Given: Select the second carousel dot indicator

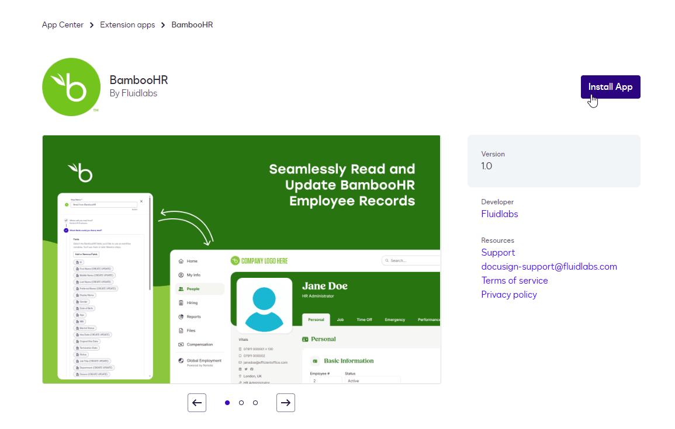Looking at the screenshot, I should [241, 403].
